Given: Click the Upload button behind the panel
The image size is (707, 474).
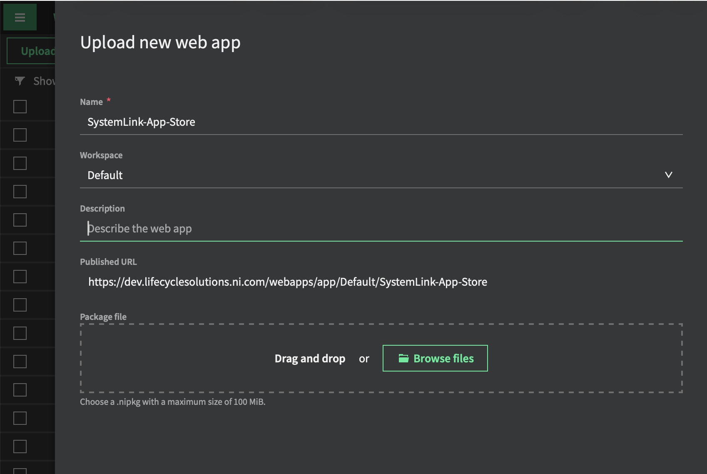Looking at the screenshot, I should (31, 51).
